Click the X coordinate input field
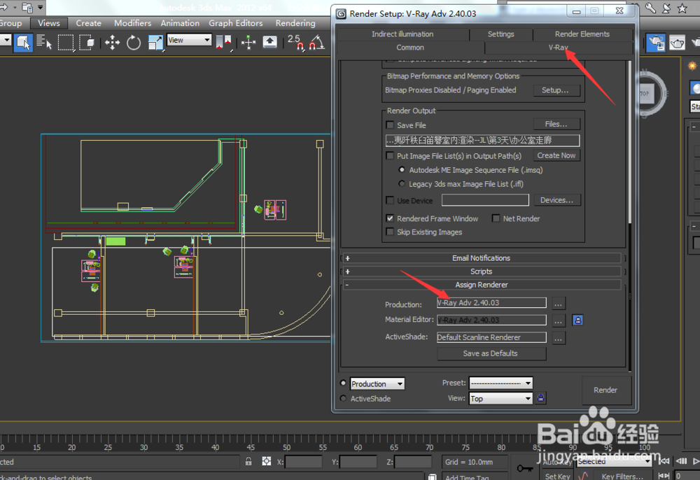 point(303,462)
